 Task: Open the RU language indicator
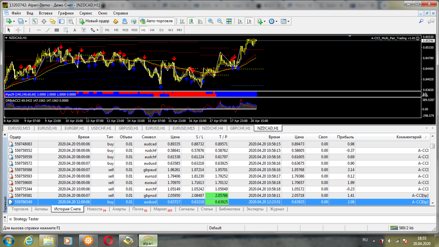pos(365,240)
